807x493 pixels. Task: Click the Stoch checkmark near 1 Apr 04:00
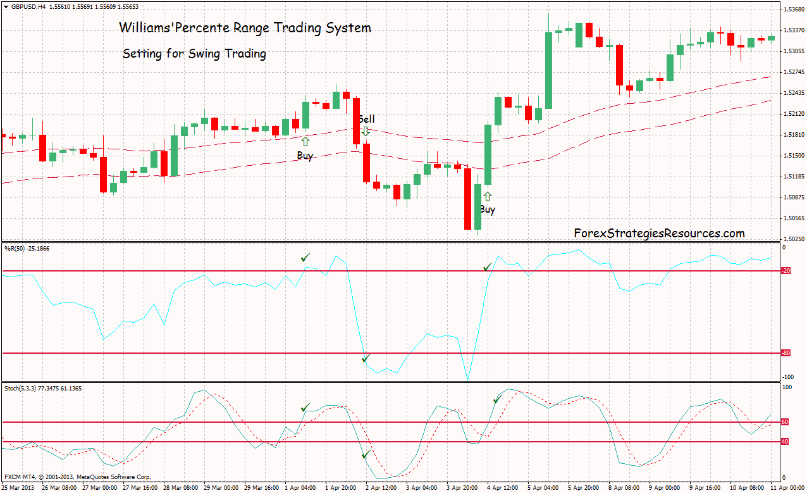[306, 408]
